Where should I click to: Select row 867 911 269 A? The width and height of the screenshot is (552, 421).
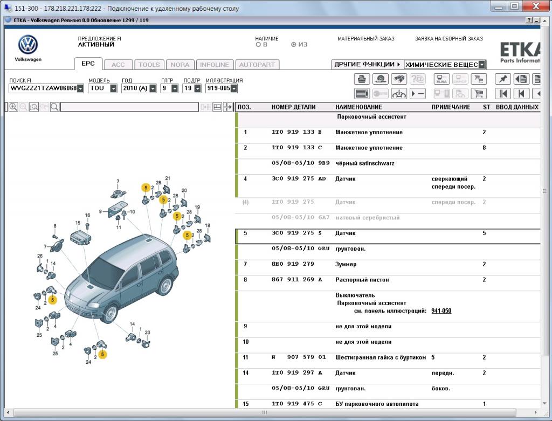coord(388,283)
